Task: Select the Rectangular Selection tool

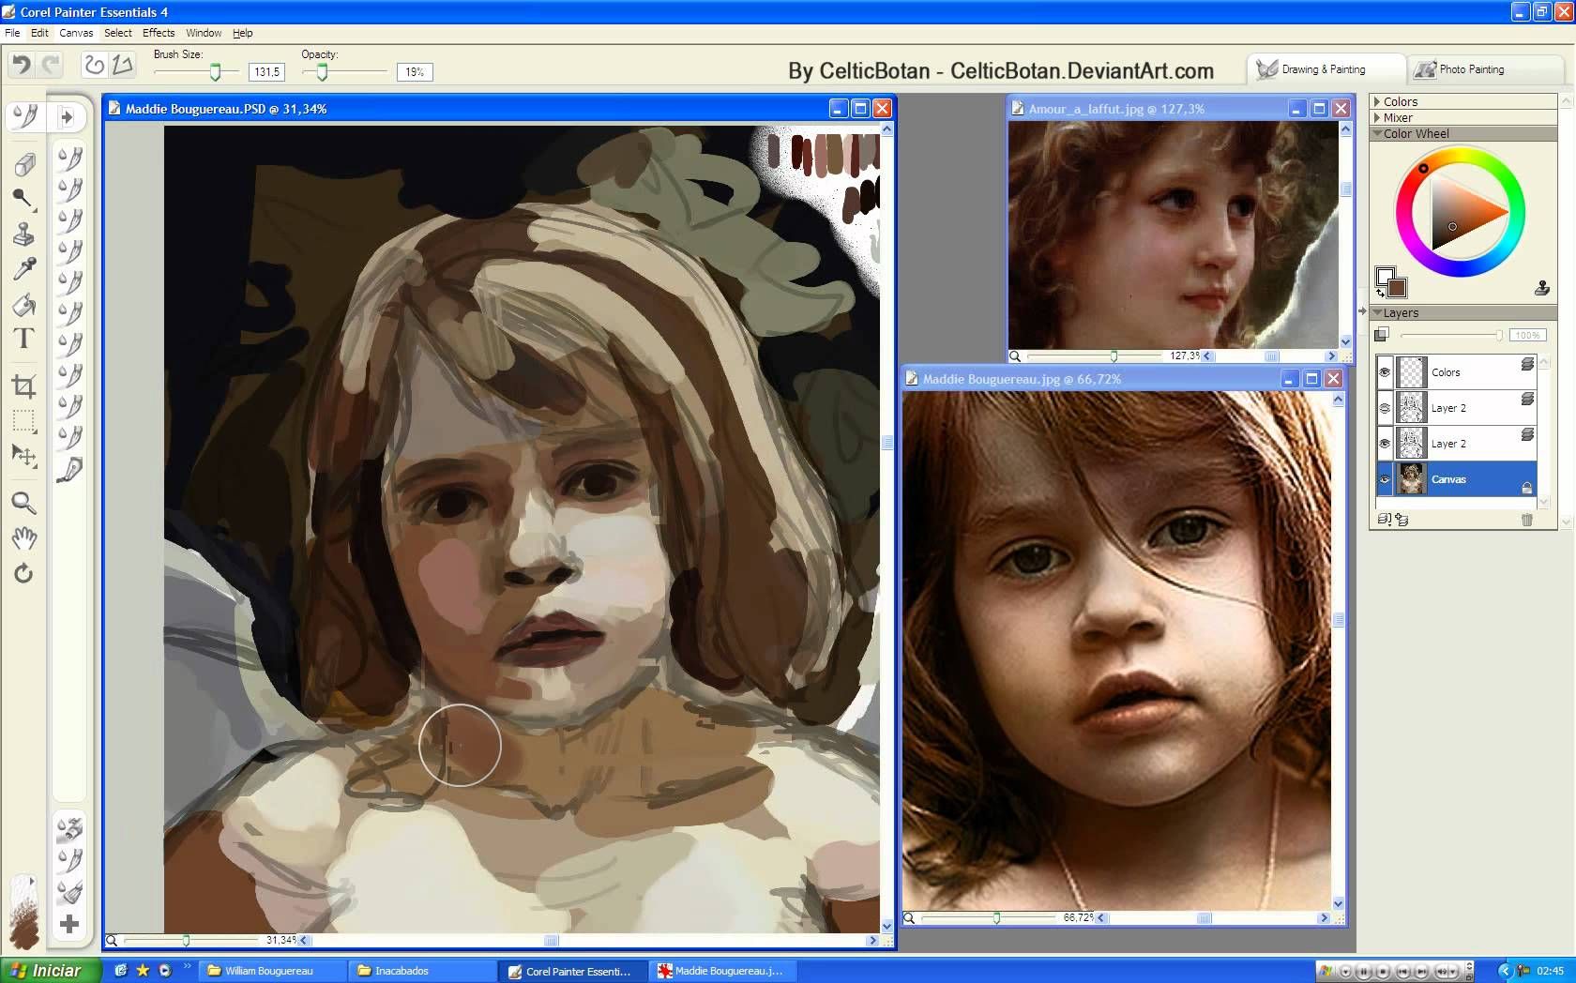Action: [x=24, y=420]
